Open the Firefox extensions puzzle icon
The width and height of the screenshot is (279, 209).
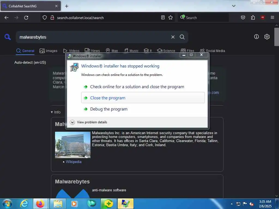tap(253, 17)
